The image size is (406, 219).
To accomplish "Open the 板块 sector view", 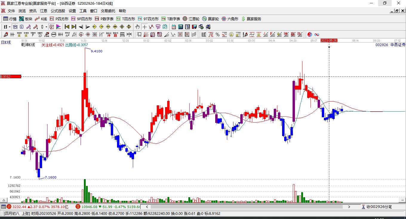I will [26, 19].
